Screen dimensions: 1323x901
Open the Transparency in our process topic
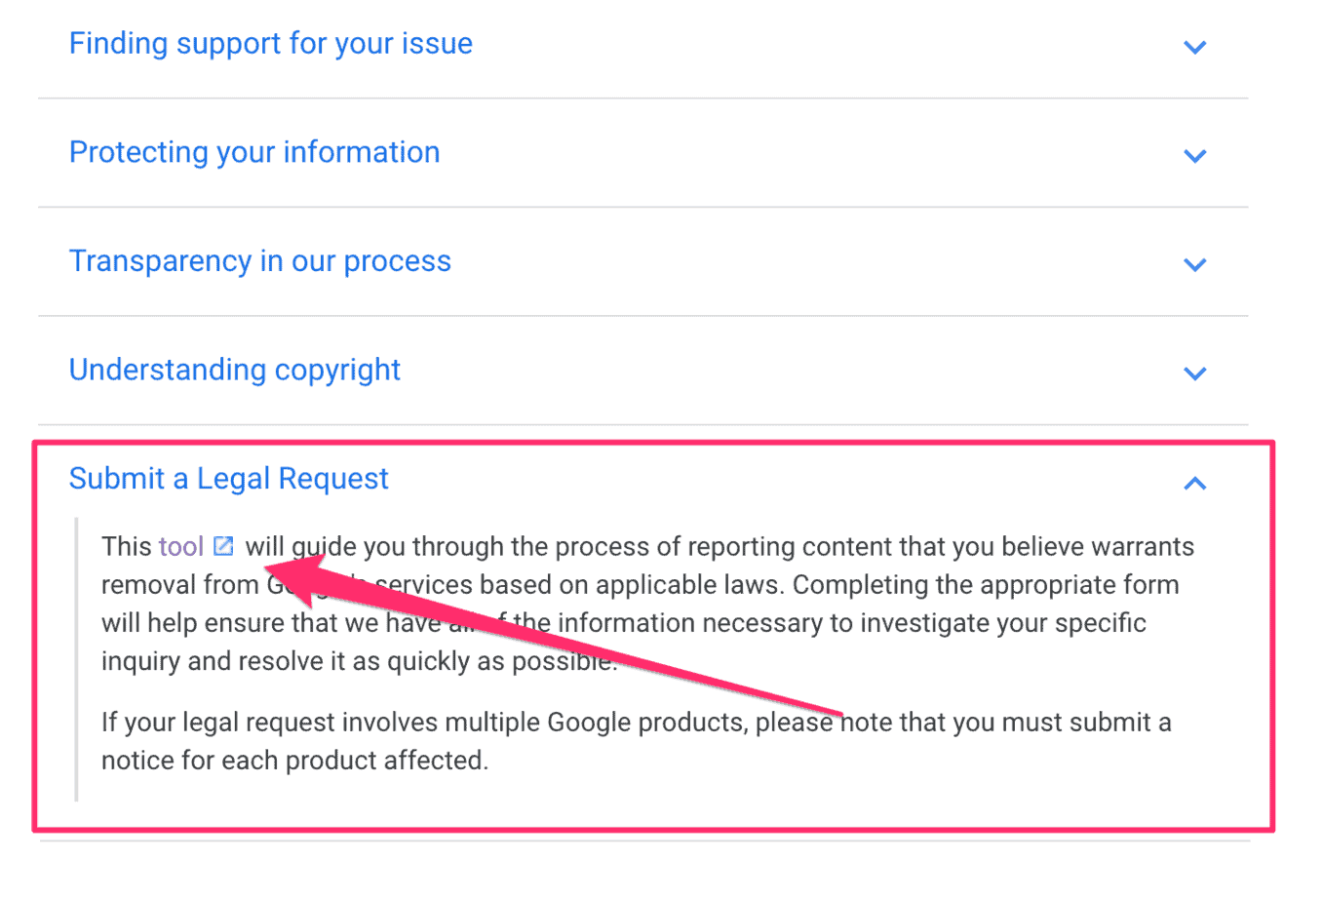pyautogui.click(x=260, y=260)
